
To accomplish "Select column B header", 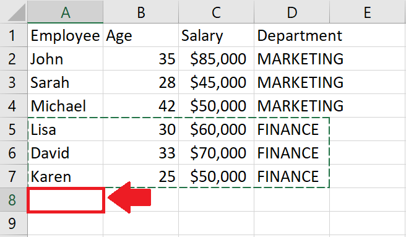I will point(141,12).
